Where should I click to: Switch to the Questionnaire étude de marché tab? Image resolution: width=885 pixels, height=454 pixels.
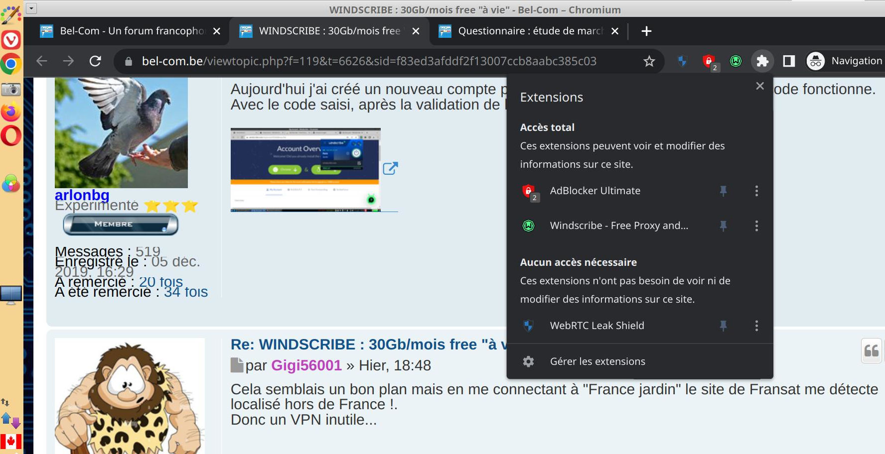pyautogui.click(x=528, y=31)
